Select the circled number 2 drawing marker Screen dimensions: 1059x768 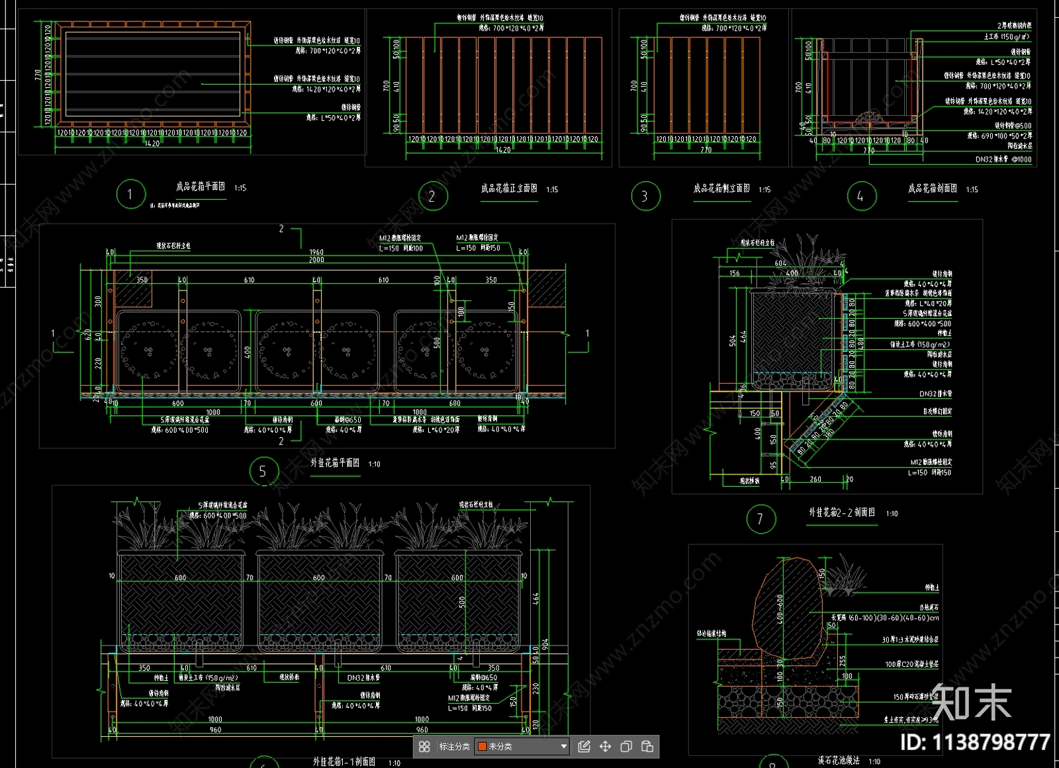click(433, 196)
